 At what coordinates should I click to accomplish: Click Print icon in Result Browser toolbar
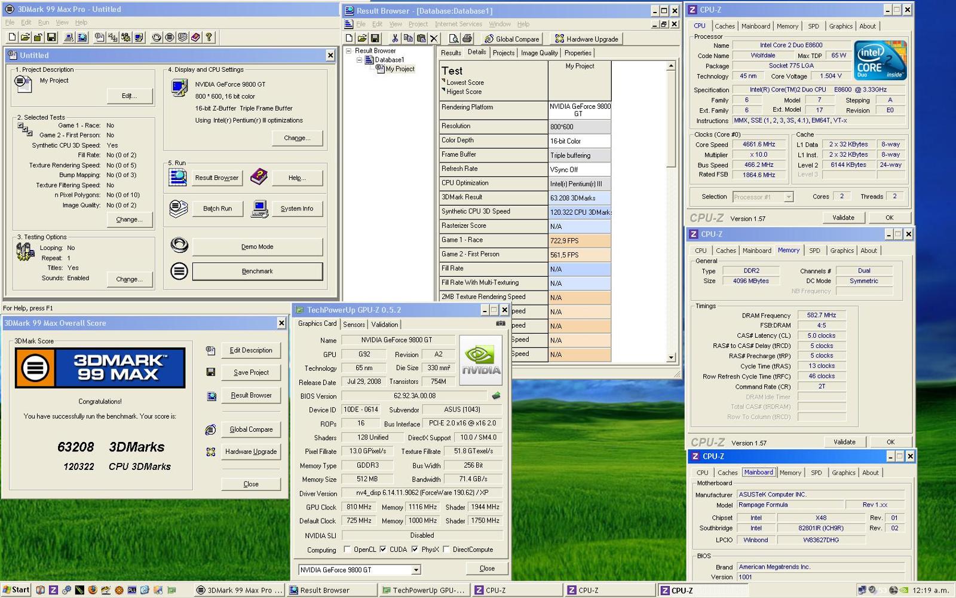(467, 38)
